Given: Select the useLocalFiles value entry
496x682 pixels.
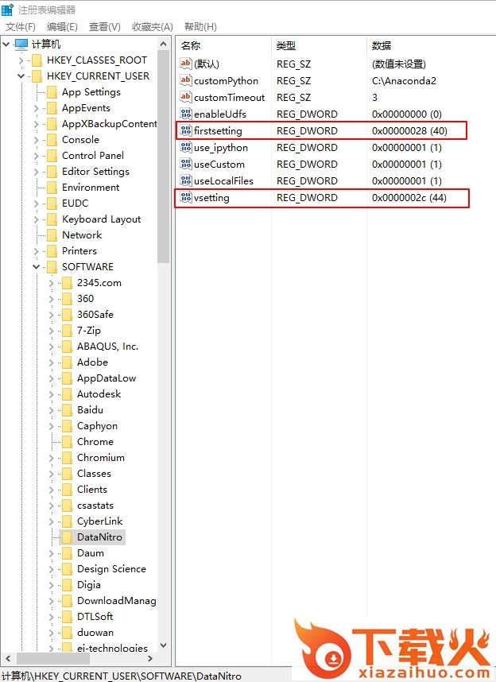Looking at the screenshot, I should (223, 180).
